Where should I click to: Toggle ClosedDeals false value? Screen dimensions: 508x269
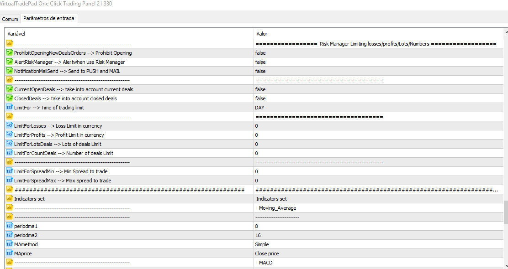click(x=260, y=98)
